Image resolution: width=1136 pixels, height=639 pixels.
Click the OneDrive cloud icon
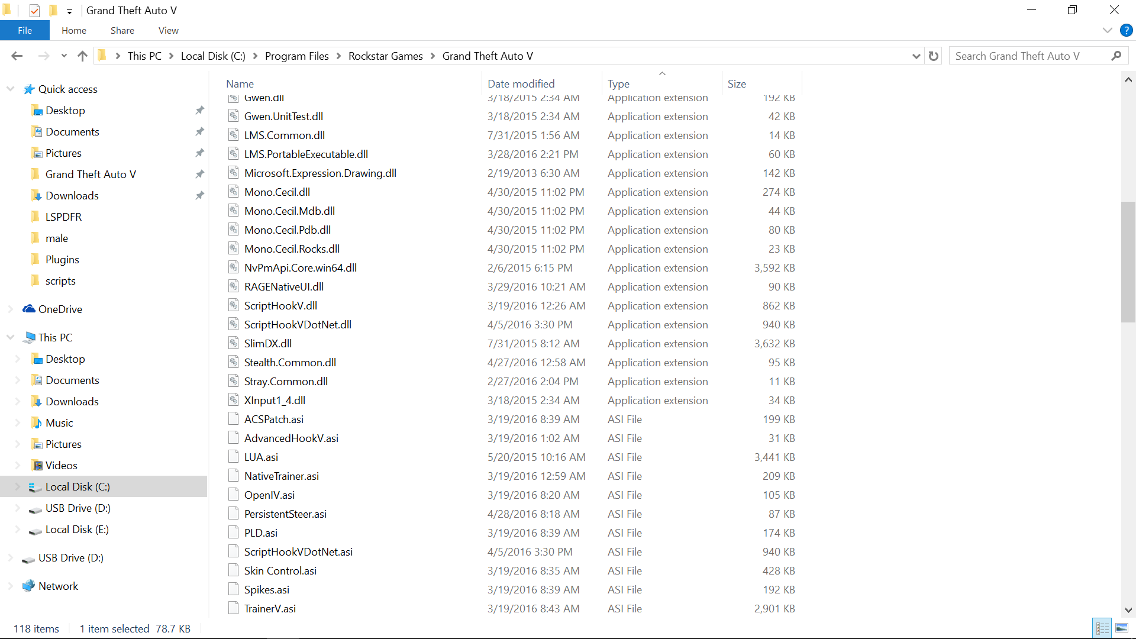(28, 309)
